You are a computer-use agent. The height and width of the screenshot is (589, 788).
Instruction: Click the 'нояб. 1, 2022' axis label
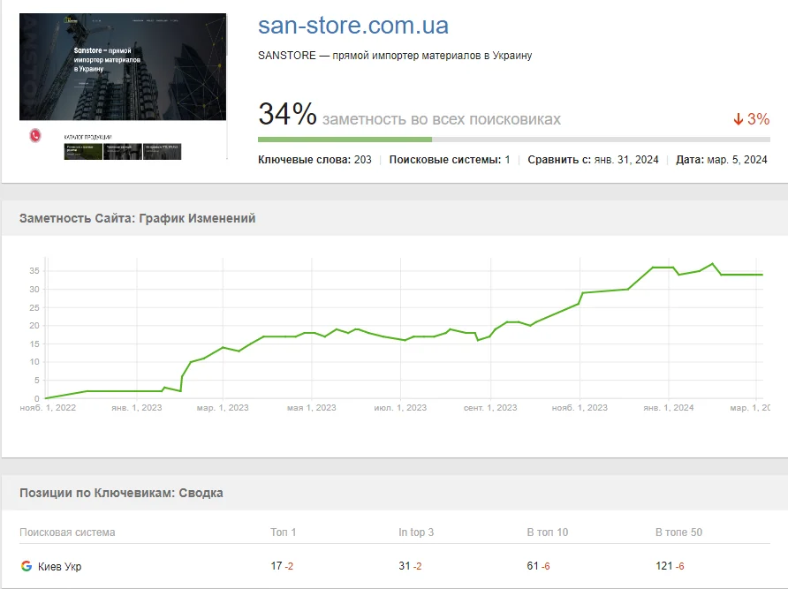coord(48,408)
